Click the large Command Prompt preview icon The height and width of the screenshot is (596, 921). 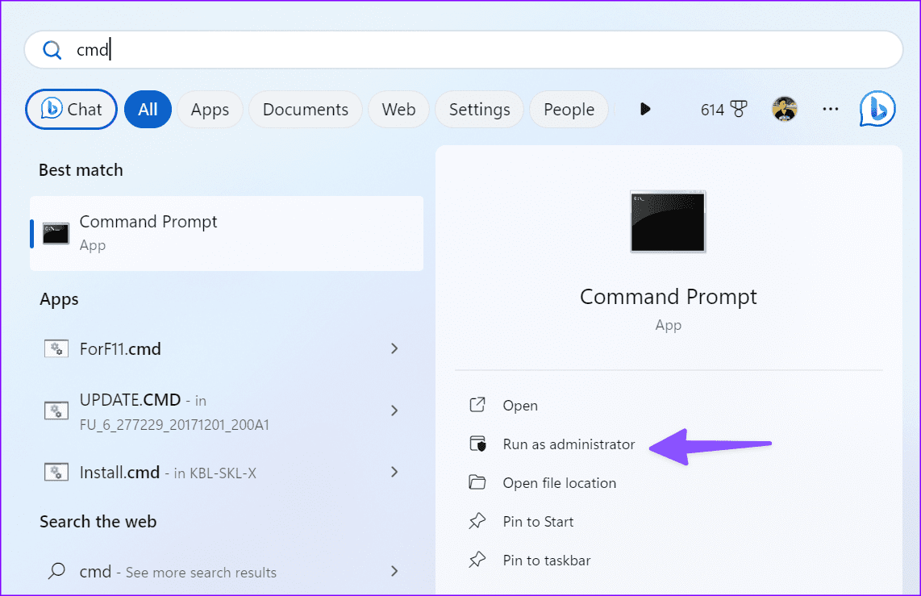coord(668,222)
